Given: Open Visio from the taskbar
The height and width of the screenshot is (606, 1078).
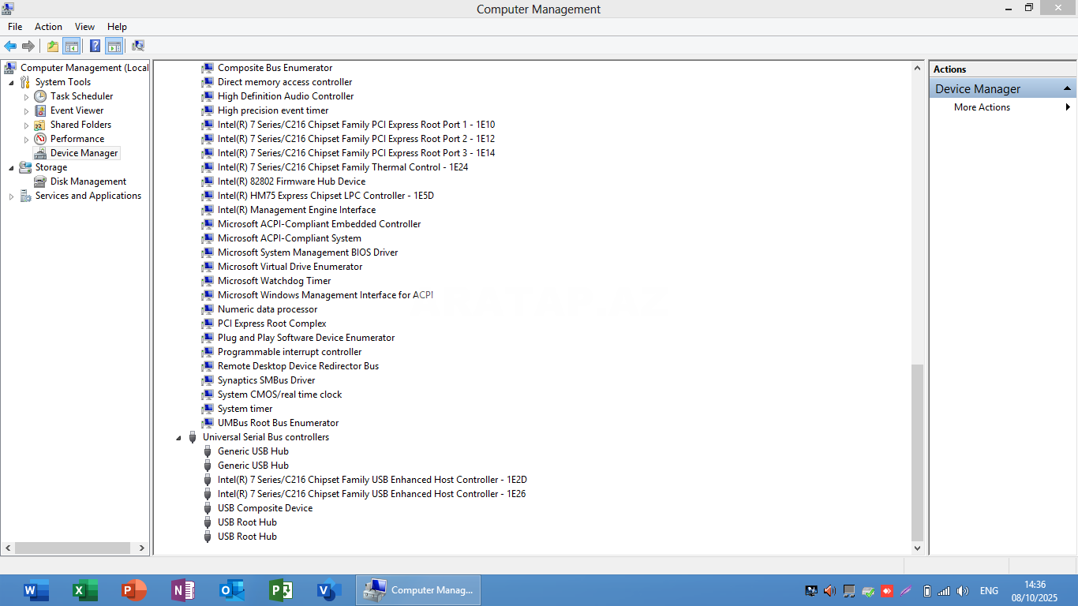Looking at the screenshot, I should pyautogui.click(x=329, y=590).
